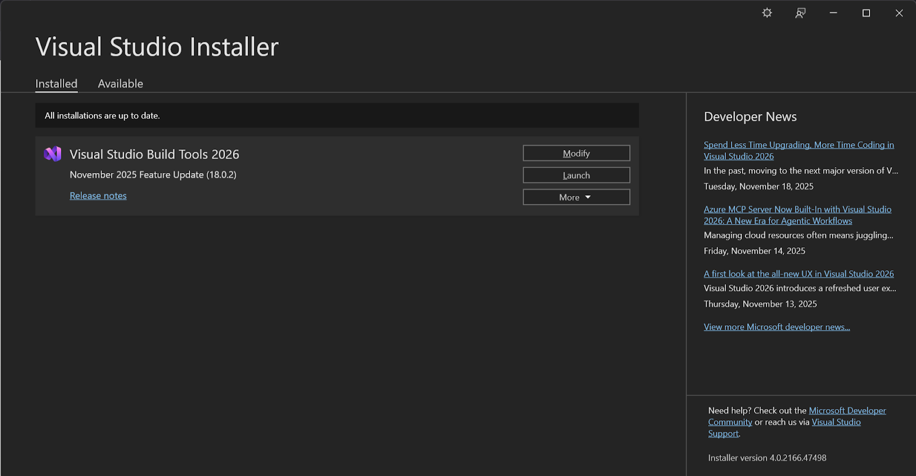
Task: Select the Installed tab
Action: 56,84
